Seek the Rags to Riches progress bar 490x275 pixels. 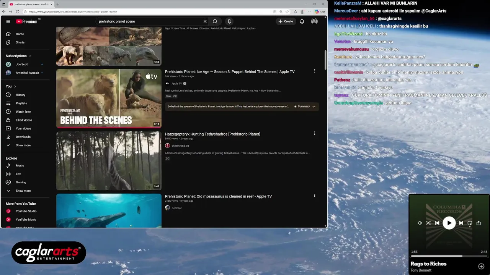click(449, 256)
